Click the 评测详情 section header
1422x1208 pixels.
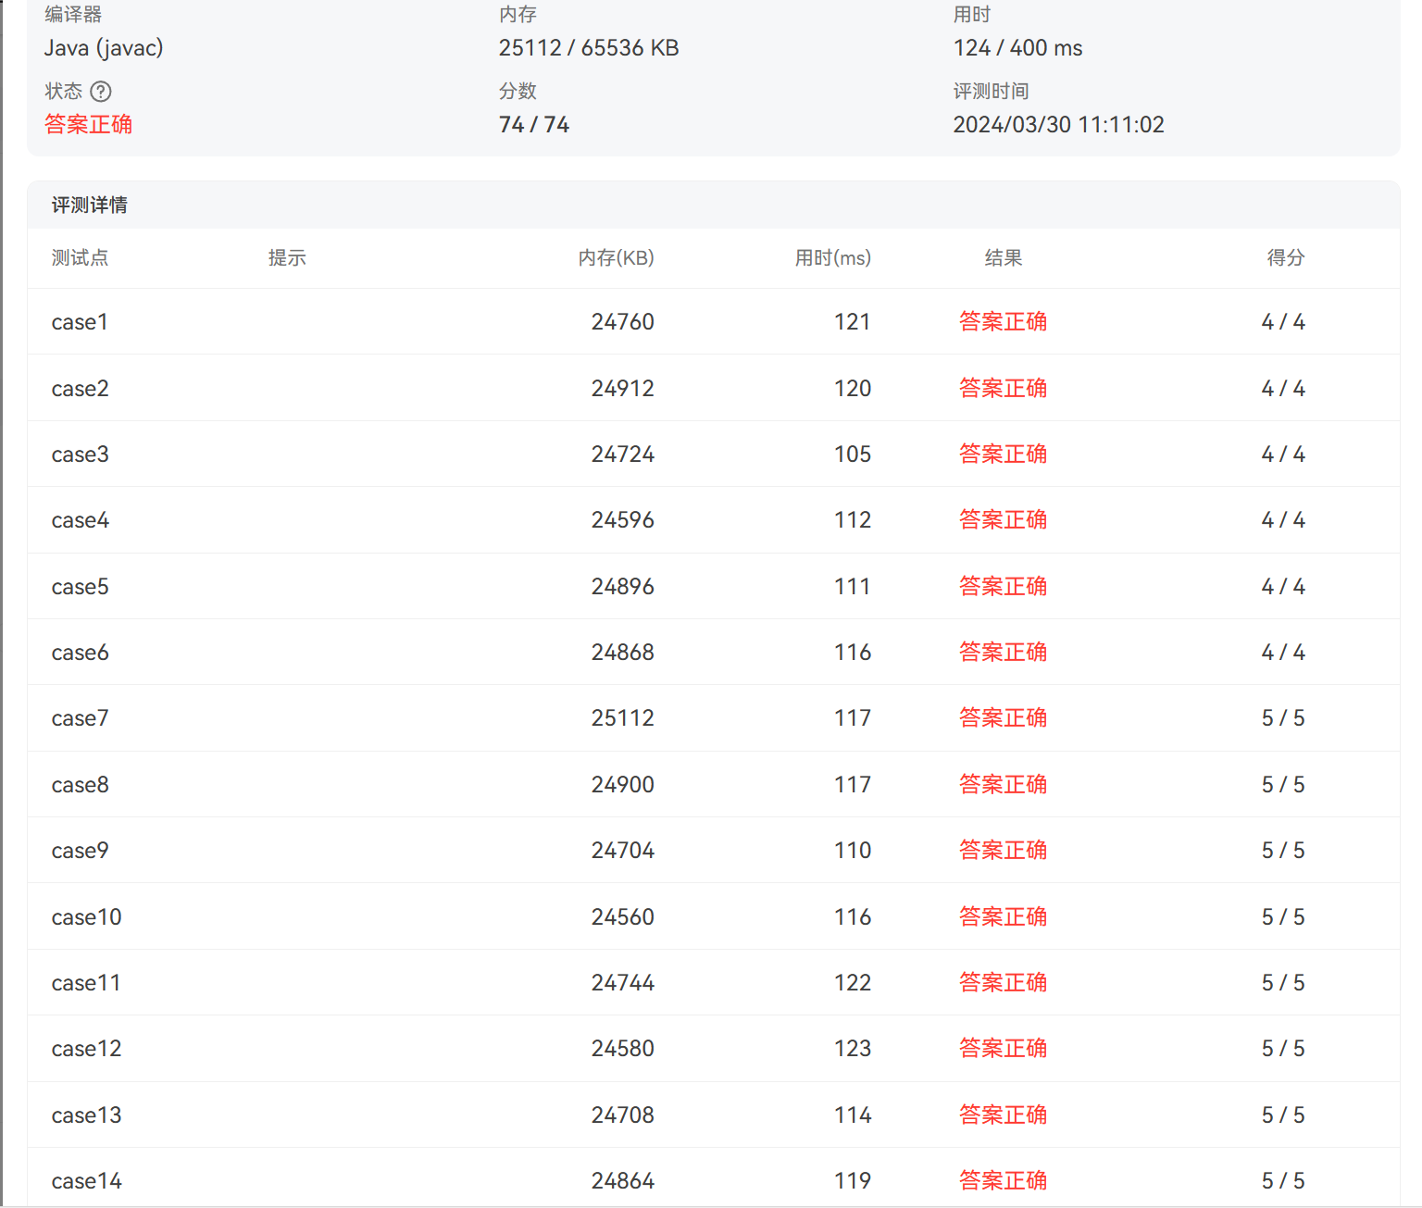[90, 205]
